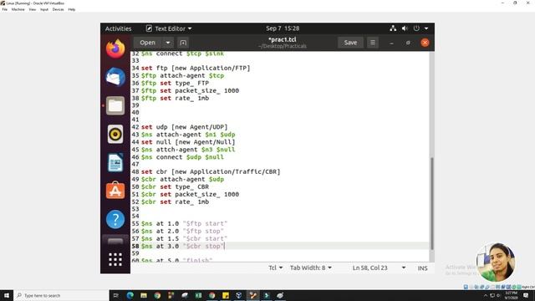
Task: Change the Tcl syntax language dropdown
Action: (276, 268)
